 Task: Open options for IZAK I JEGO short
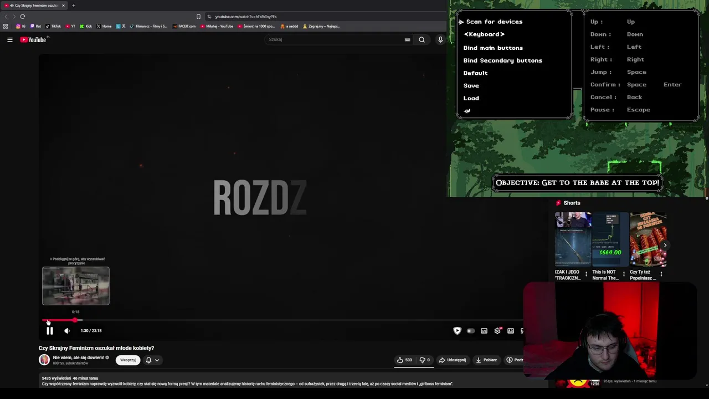coord(586,274)
